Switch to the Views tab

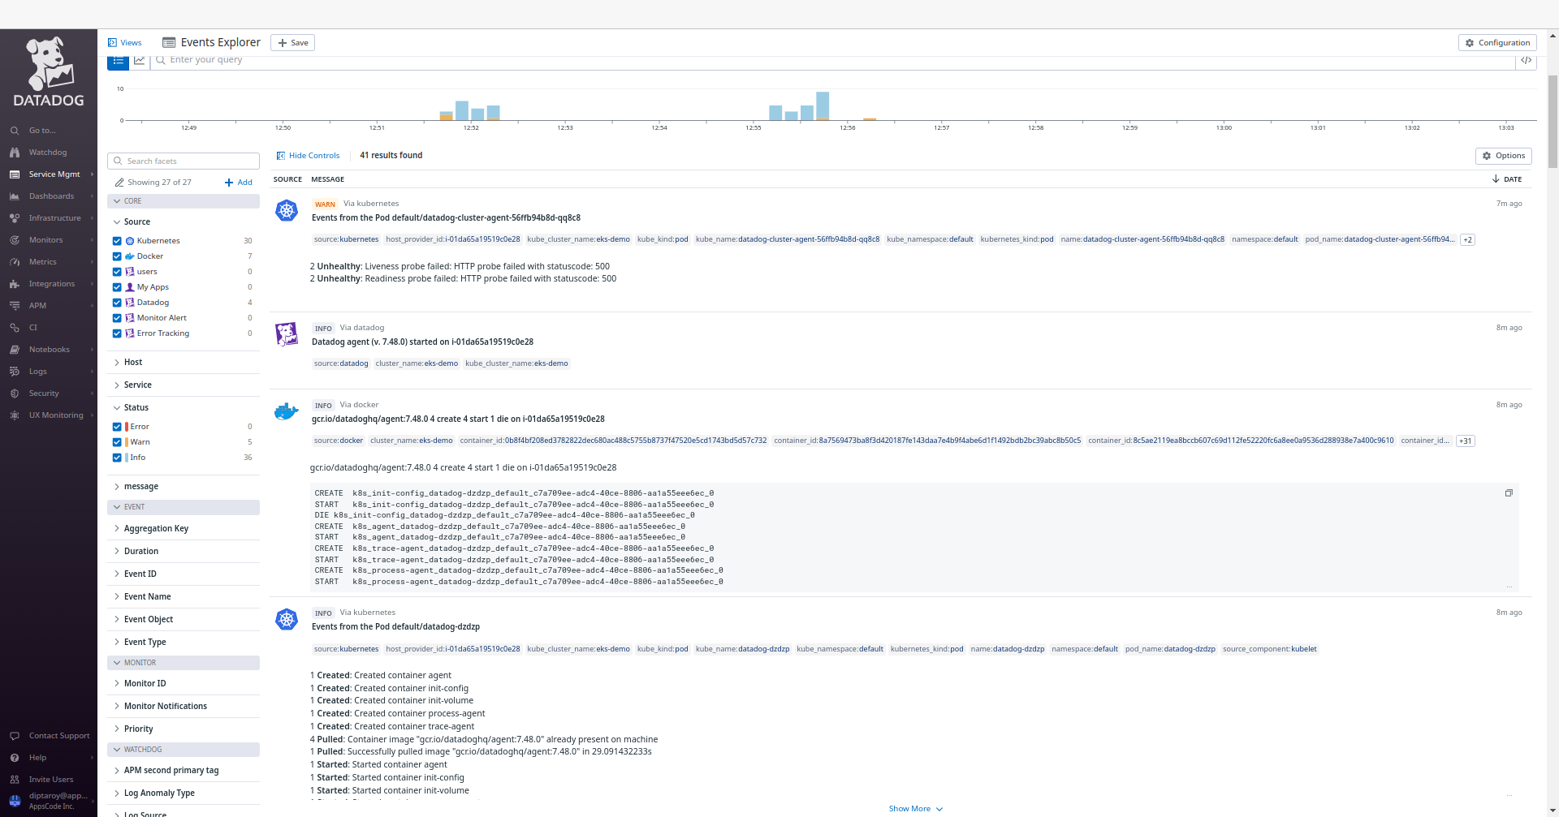point(125,42)
